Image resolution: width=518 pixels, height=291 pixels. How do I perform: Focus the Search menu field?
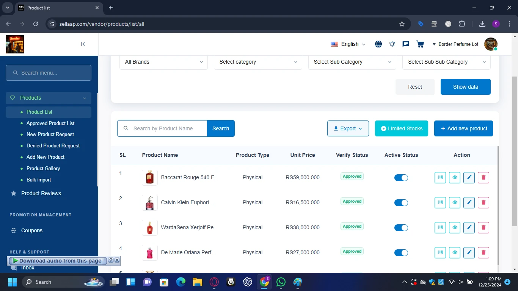(x=49, y=73)
